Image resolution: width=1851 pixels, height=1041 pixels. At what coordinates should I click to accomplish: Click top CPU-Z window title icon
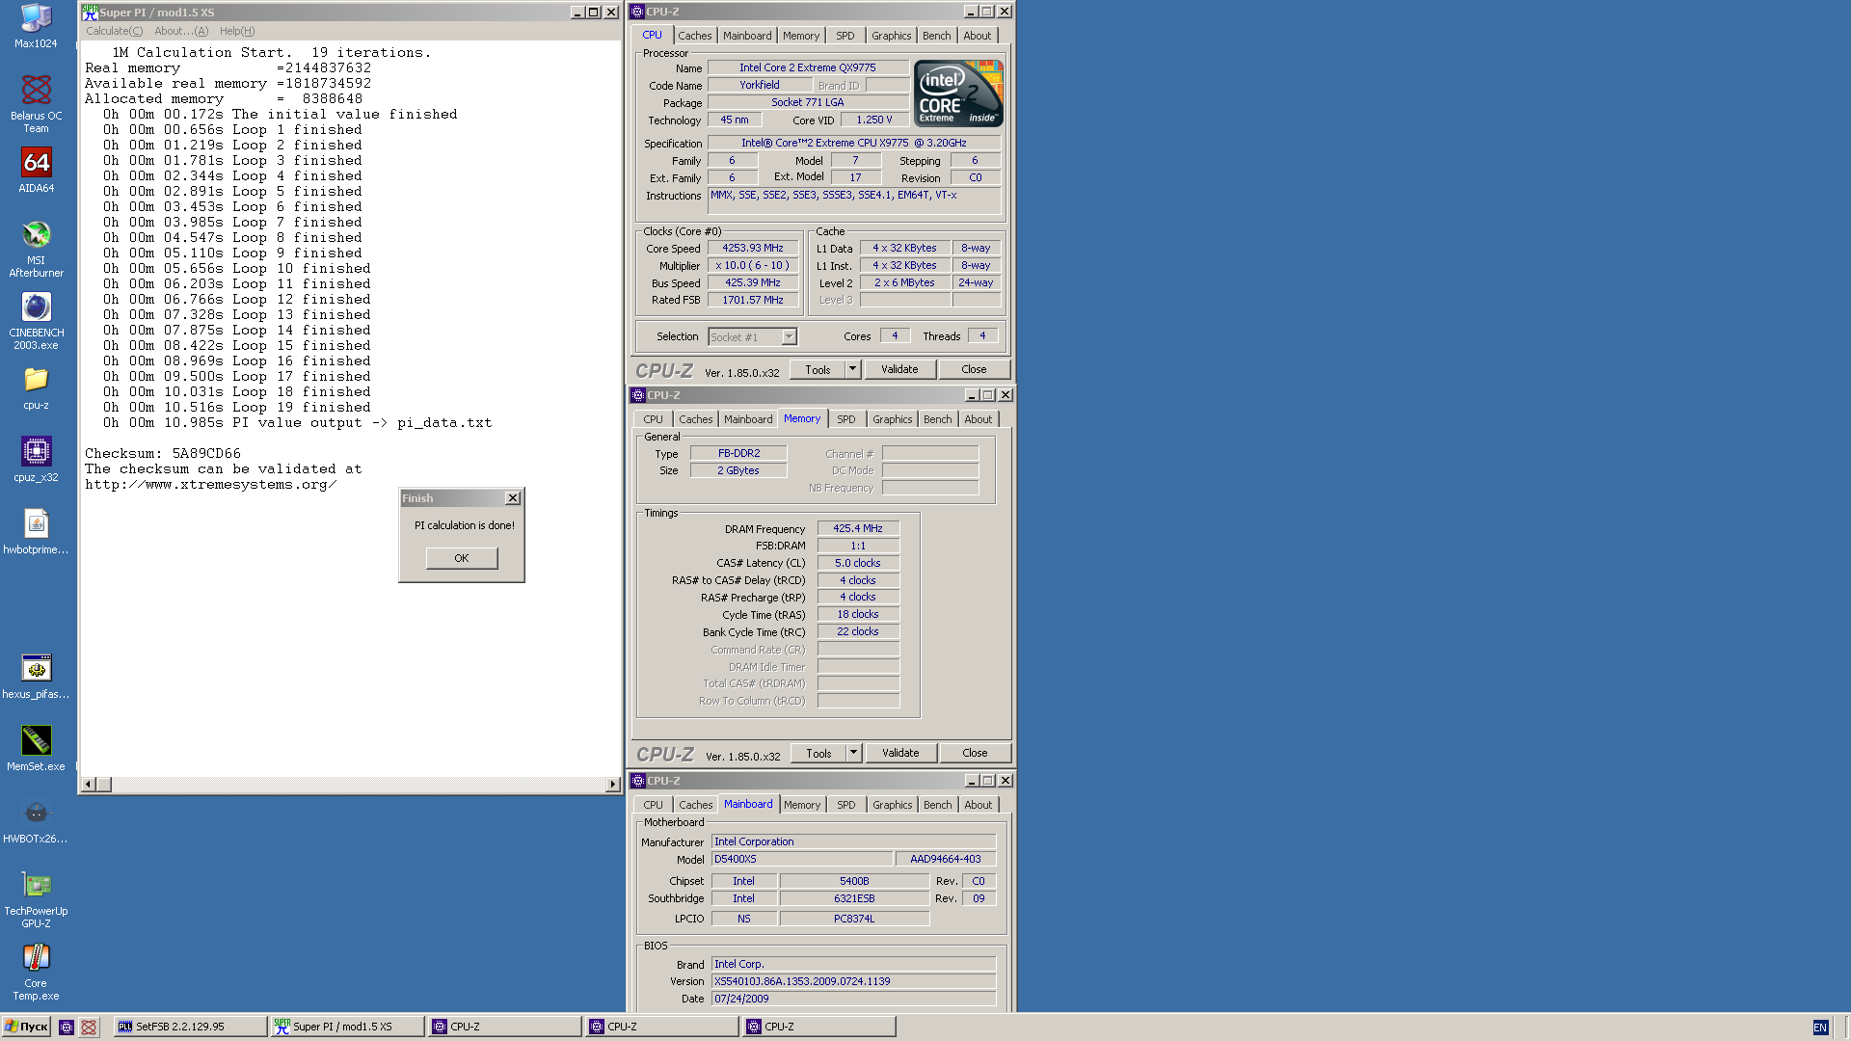point(637,12)
